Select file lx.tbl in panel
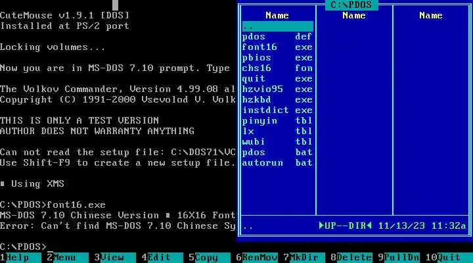 click(x=277, y=131)
